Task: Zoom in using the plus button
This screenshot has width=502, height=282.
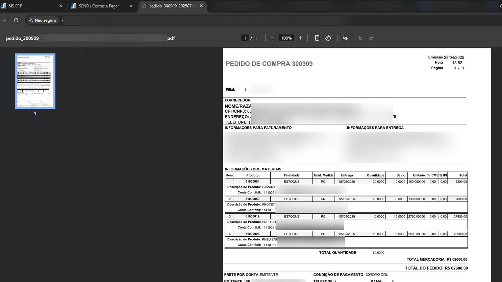Action: (x=301, y=38)
